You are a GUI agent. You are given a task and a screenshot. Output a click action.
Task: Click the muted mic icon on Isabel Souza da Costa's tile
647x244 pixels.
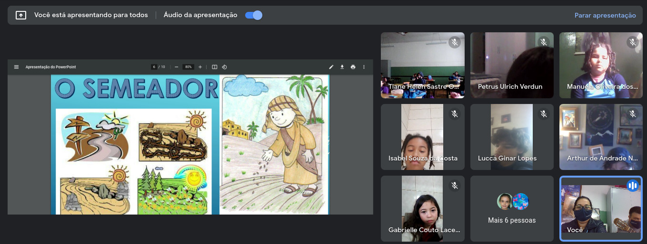(x=455, y=114)
